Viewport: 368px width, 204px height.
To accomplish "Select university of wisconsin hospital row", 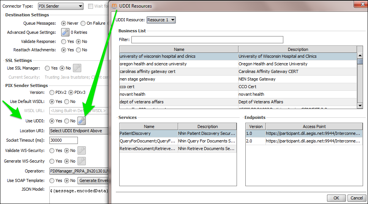I will [238, 56].
